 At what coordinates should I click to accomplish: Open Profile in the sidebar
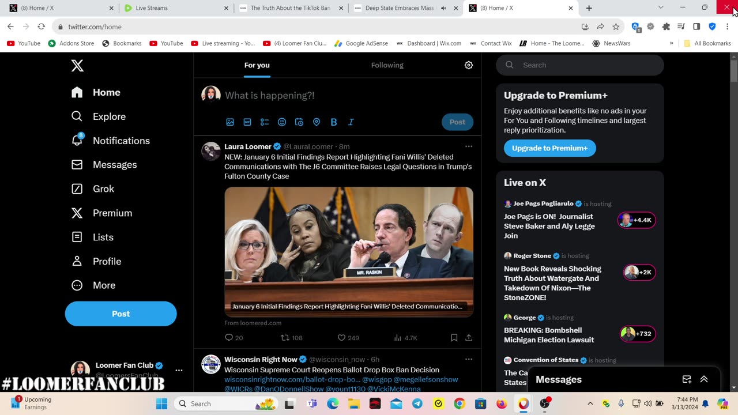96,261
